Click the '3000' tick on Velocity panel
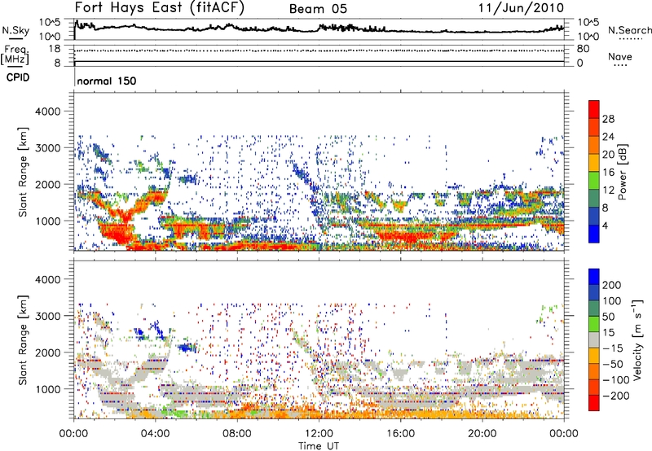The width and height of the screenshot is (652, 451). [48, 316]
